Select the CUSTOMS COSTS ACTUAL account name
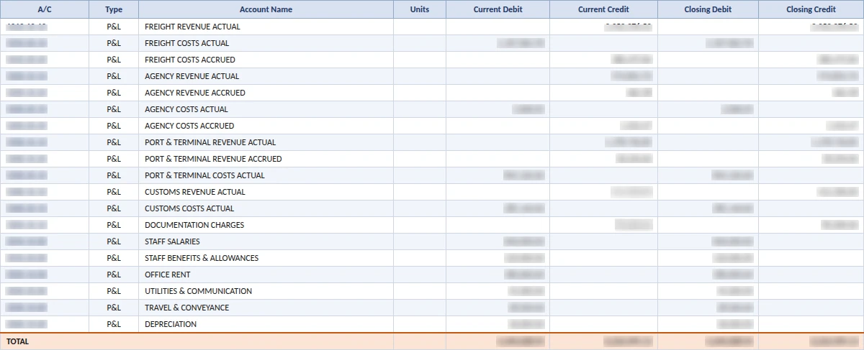864x350 pixels. (x=189, y=208)
